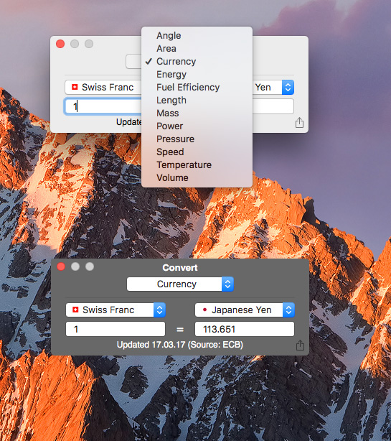Click the 113.651 result field
The height and width of the screenshot is (441, 391).
point(245,329)
